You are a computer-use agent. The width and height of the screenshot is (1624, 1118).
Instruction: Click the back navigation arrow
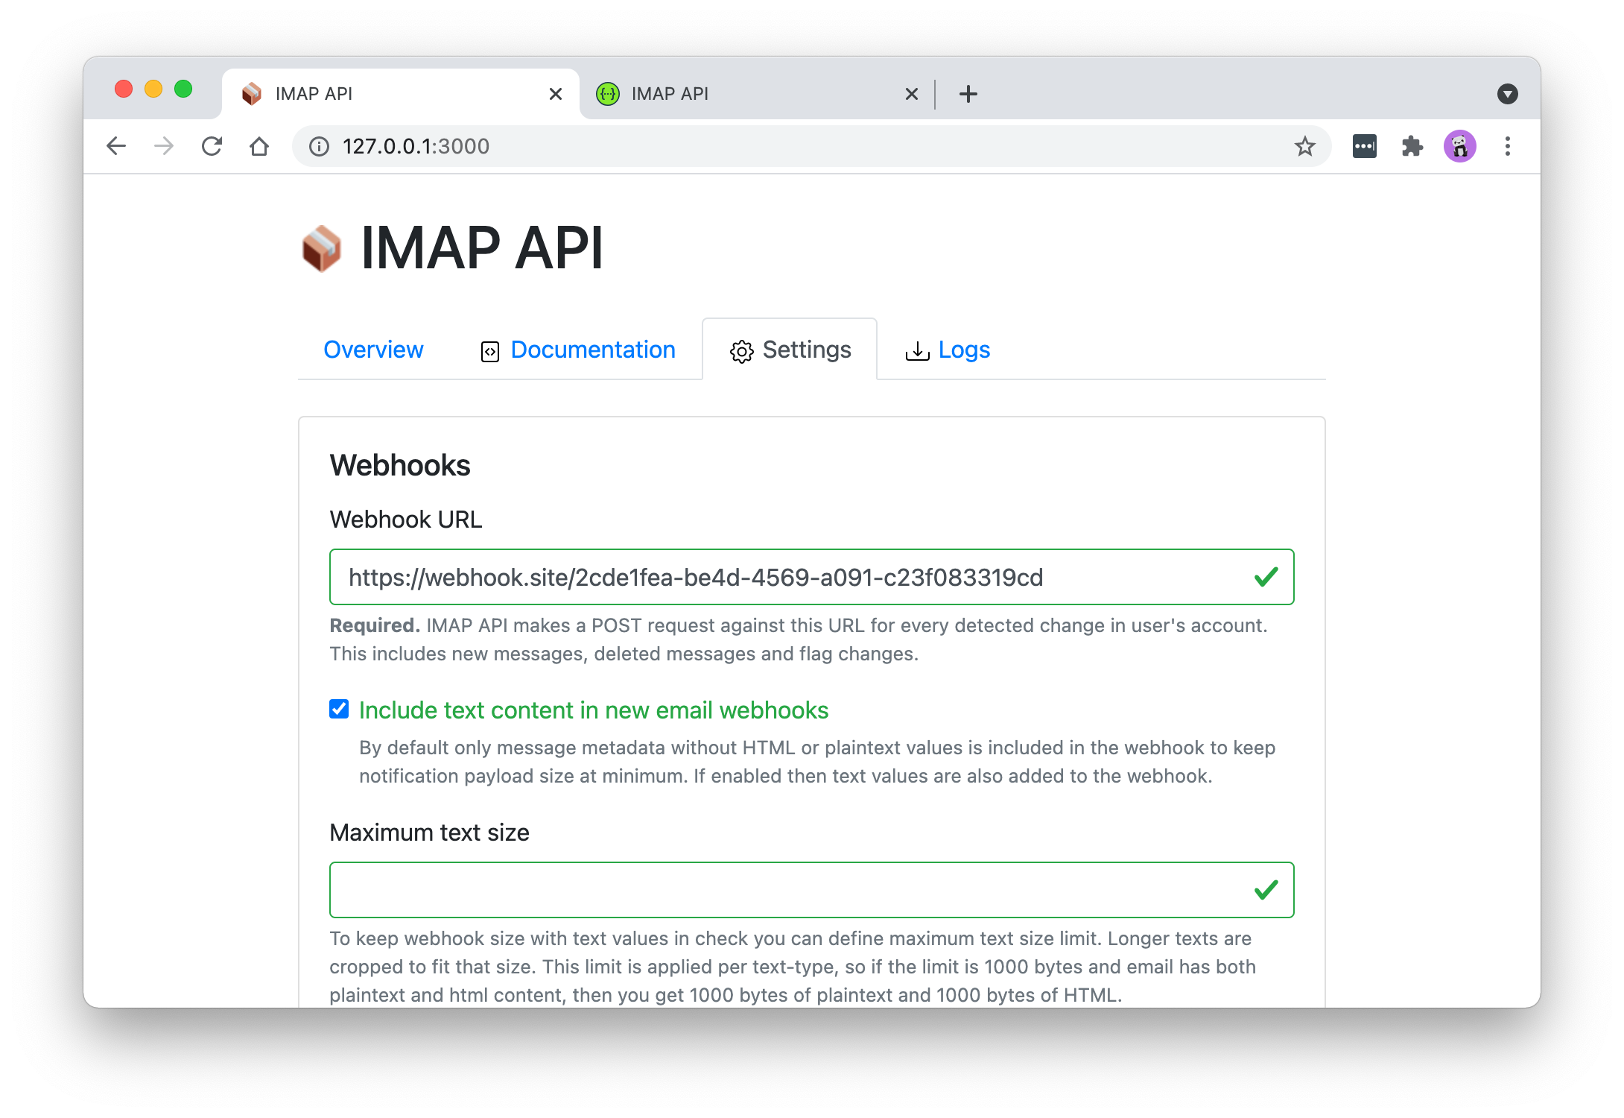point(117,146)
